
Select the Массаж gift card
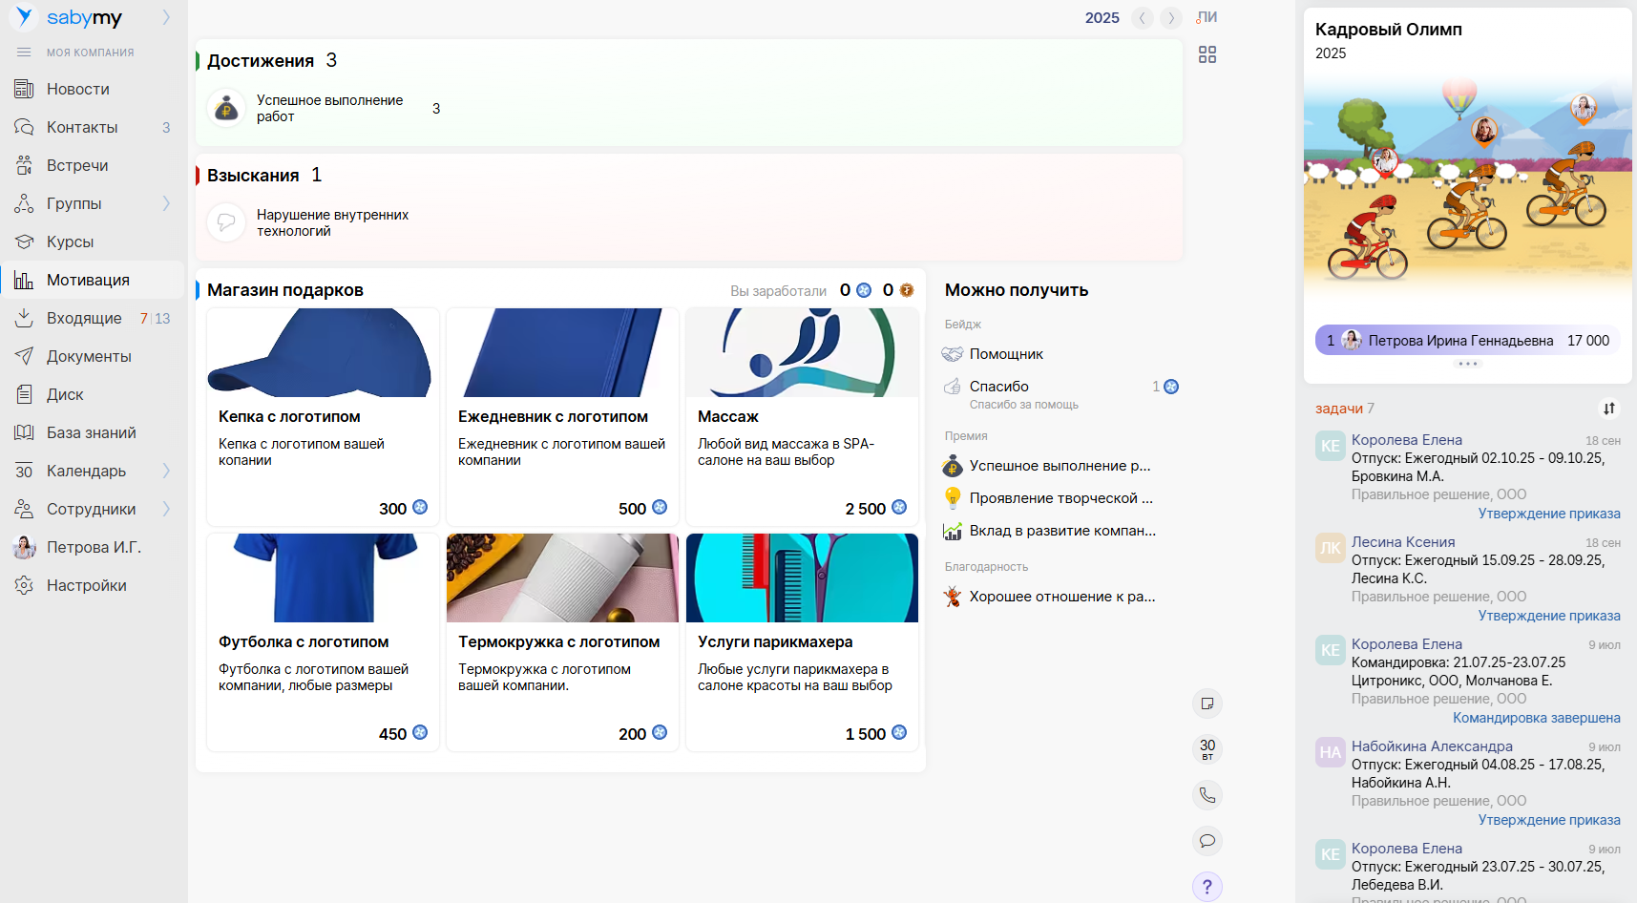(x=802, y=416)
